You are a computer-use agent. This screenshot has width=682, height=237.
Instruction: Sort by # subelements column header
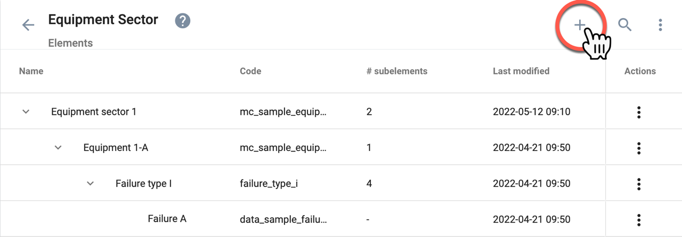point(397,71)
